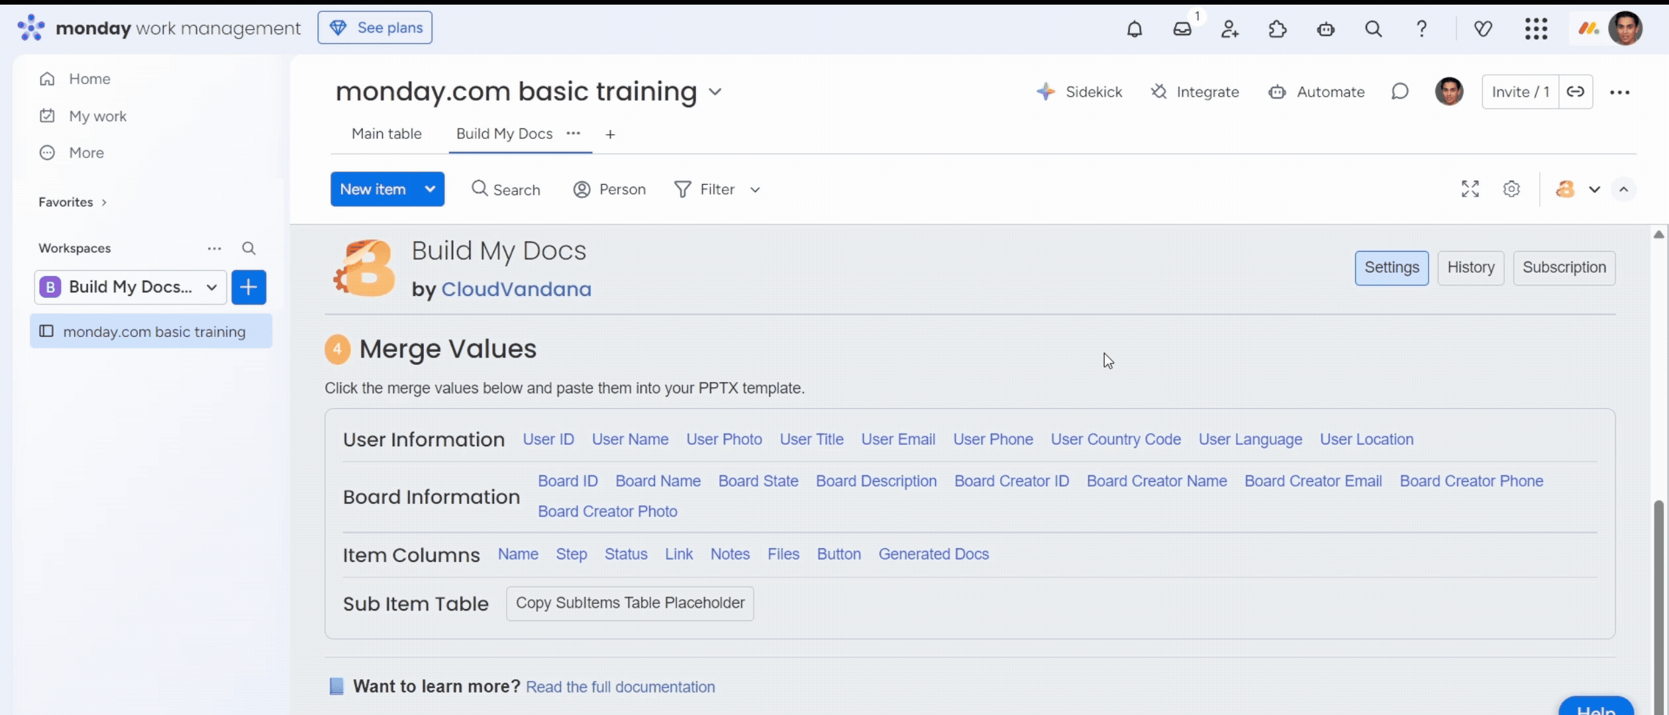
Task: Open the help question mark icon
Action: (1421, 28)
